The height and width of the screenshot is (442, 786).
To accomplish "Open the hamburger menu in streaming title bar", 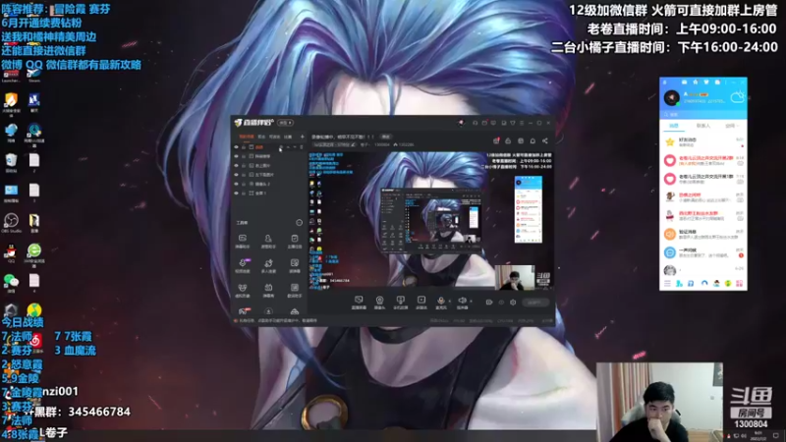I will (x=522, y=123).
